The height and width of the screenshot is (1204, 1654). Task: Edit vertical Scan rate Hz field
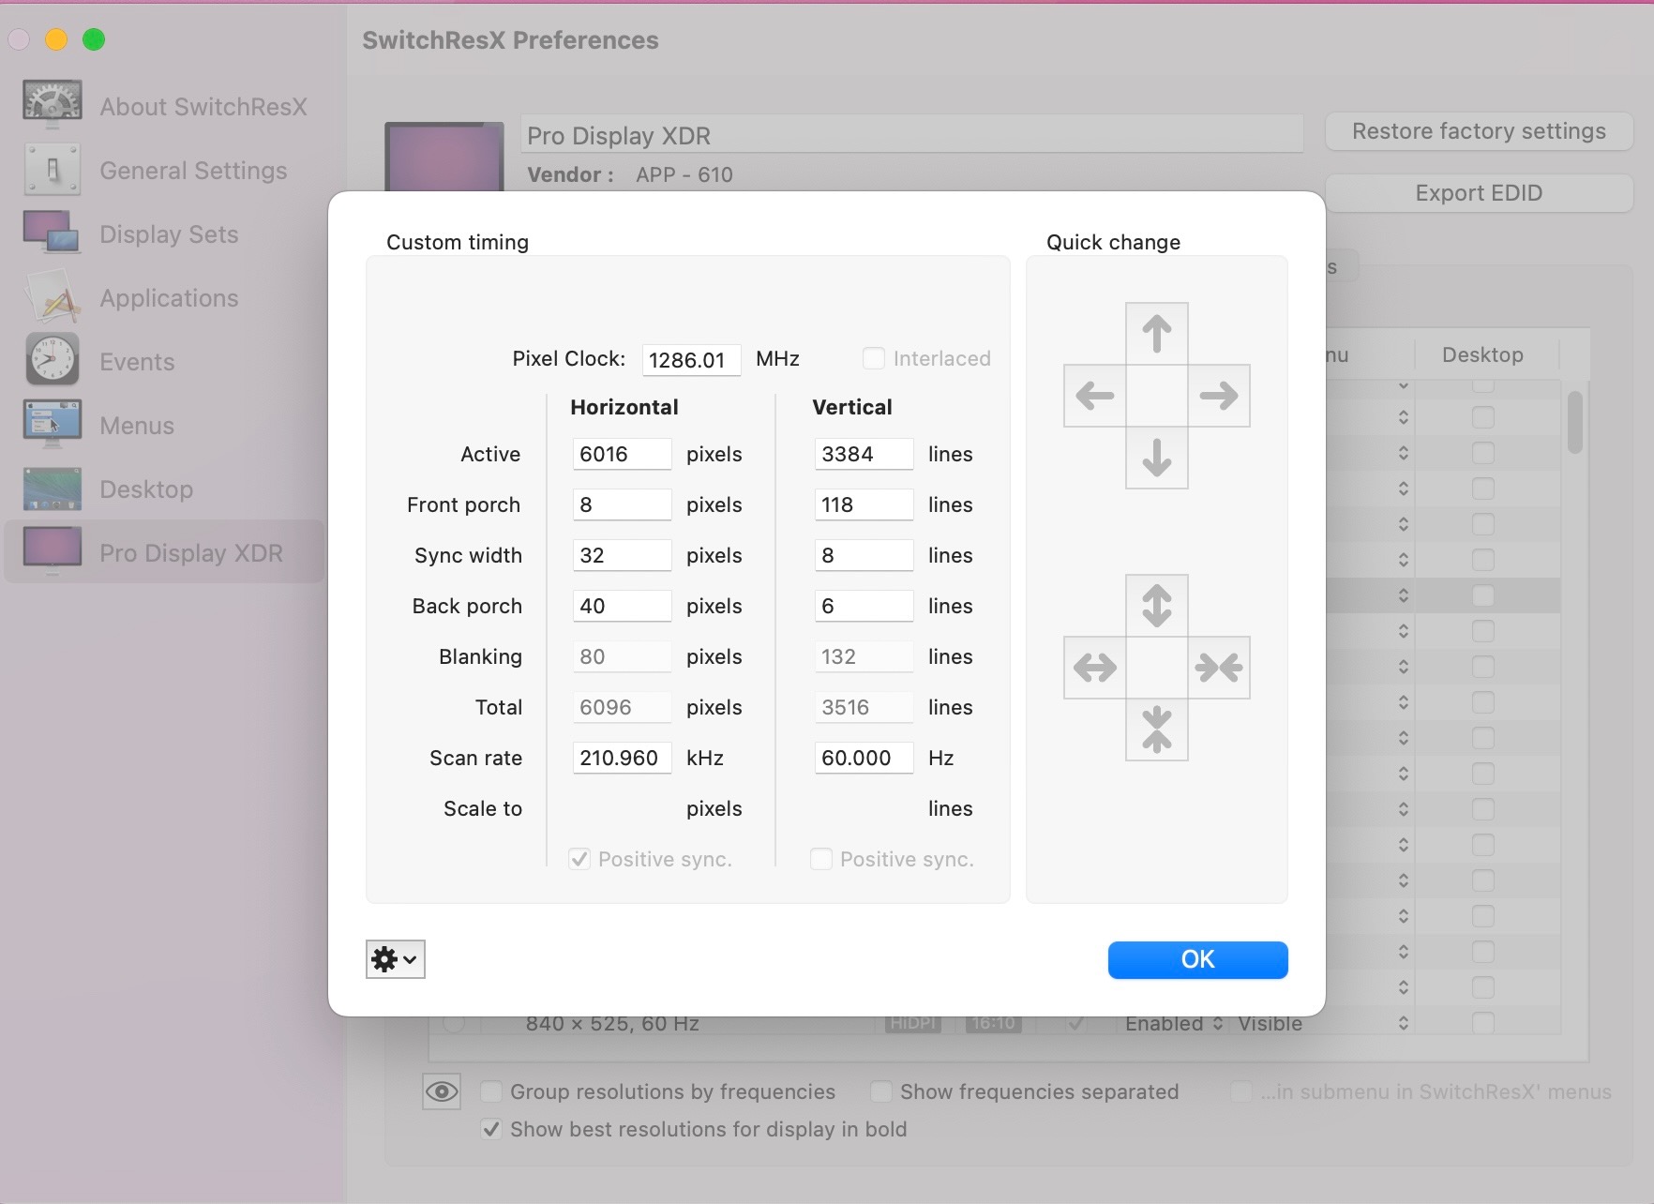click(864, 758)
